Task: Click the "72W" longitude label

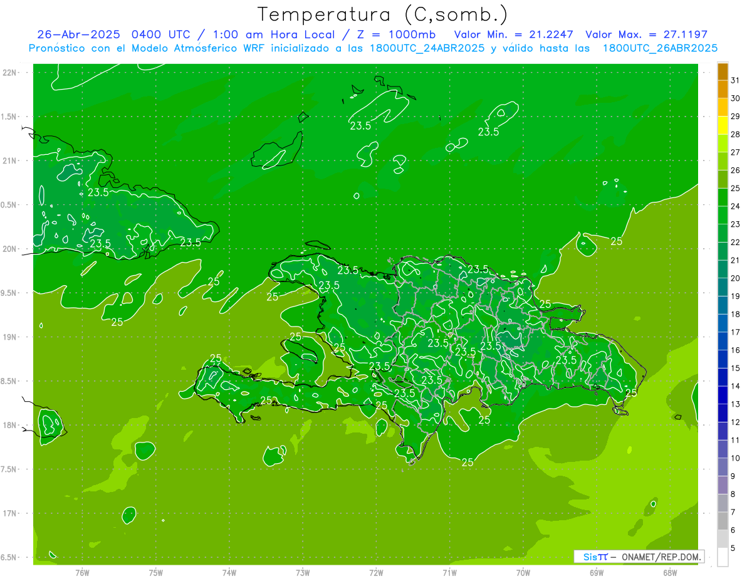Action: tap(376, 572)
